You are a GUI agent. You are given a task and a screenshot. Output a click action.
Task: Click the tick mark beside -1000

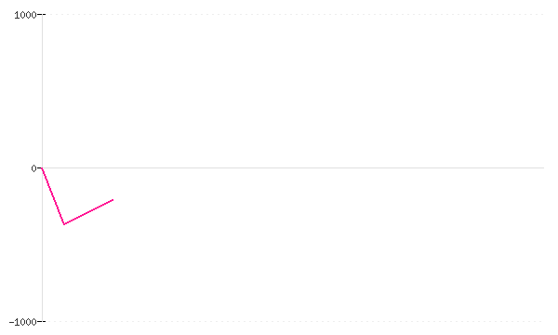[x=41, y=321]
